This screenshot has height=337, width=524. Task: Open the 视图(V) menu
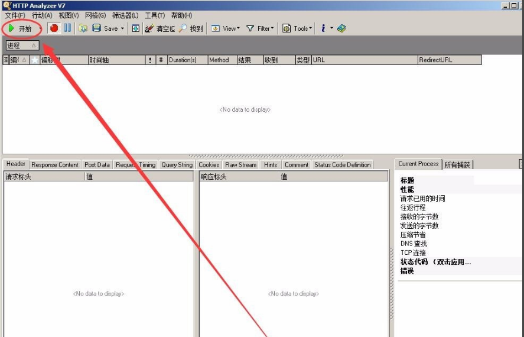click(69, 15)
